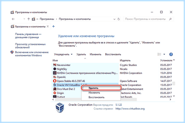Click the view layout icon
Screen dimensions: 185x123
coord(159,54)
